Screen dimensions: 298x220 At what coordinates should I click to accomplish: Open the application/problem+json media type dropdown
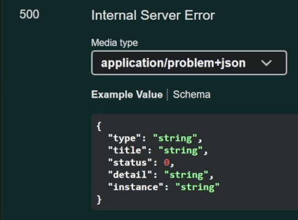pyautogui.click(x=189, y=63)
